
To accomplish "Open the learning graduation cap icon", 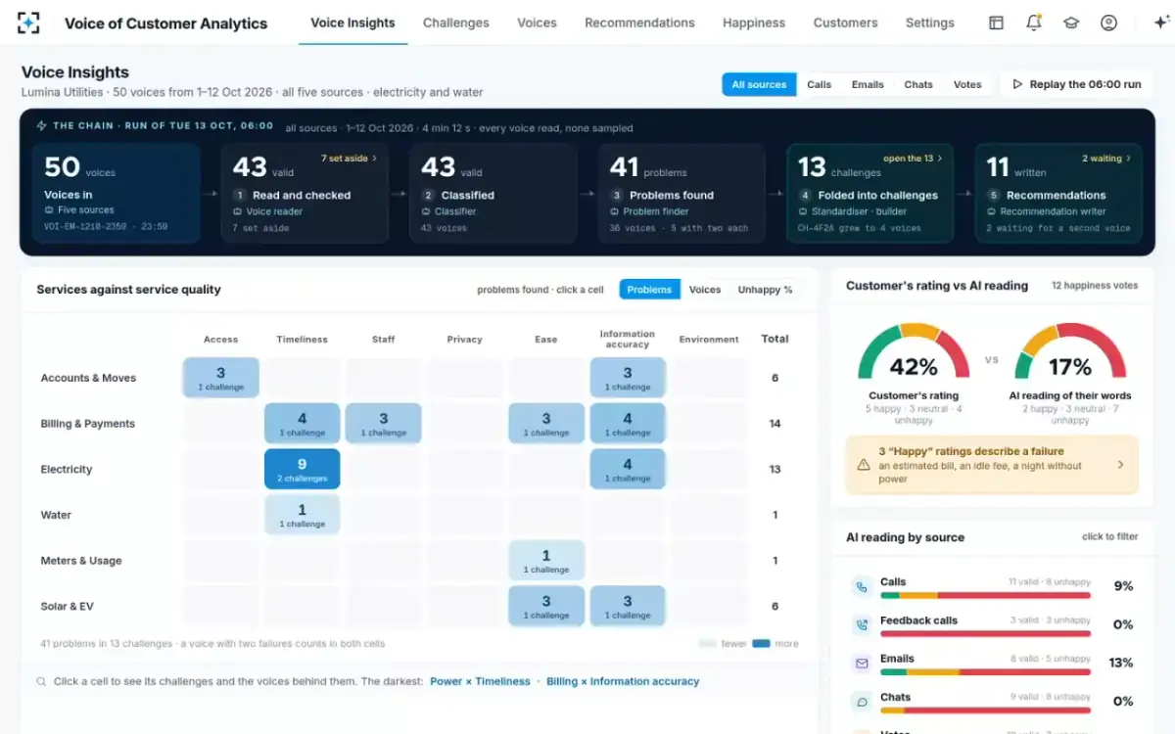I will 1071,23.
